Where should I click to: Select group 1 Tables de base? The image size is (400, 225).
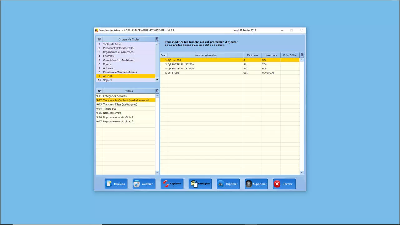tap(125, 44)
